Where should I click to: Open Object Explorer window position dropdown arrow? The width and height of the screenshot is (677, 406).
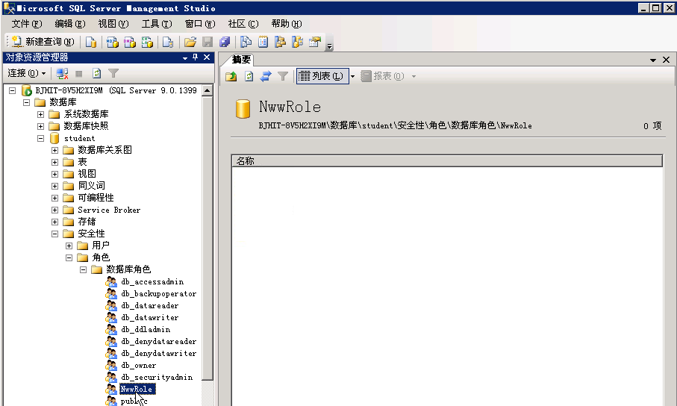coord(185,58)
